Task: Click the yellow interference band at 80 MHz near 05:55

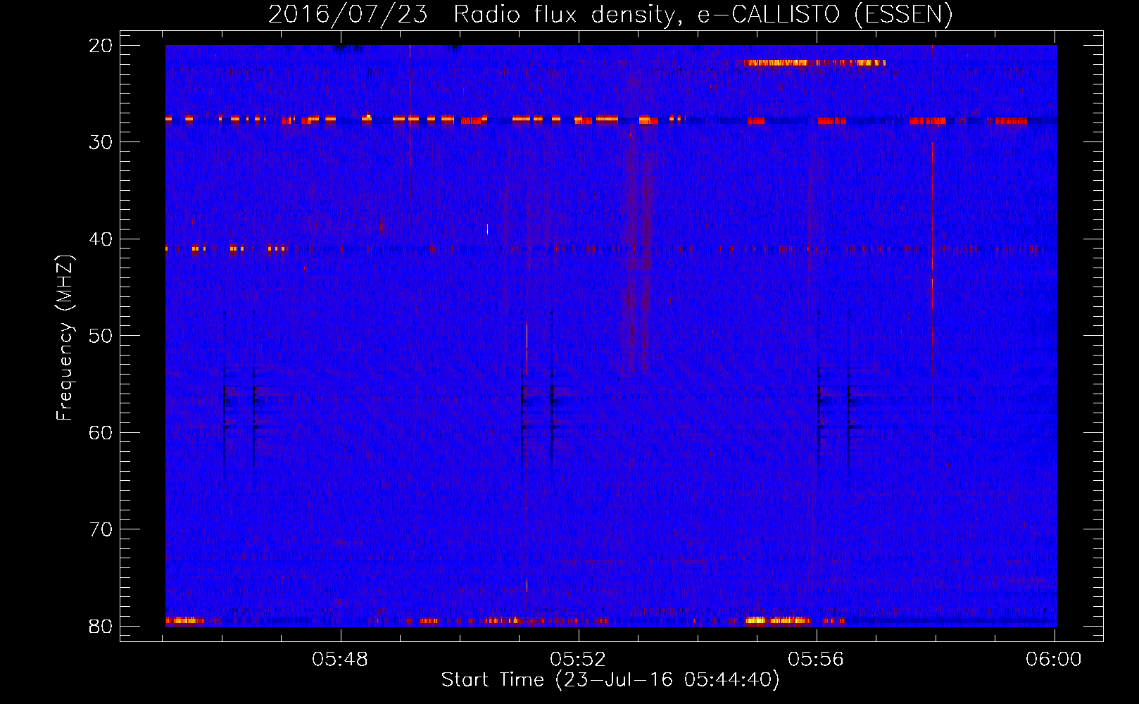Action: click(777, 620)
